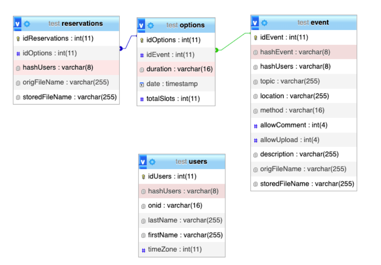The height and width of the screenshot is (265, 381).
Task: Click the key icon next to idOptions
Action: point(141,40)
